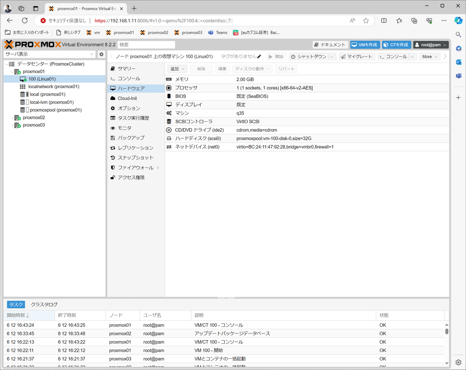Click the task log vertical scrollbar
This screenshot has width=466, height=370.
447,331
